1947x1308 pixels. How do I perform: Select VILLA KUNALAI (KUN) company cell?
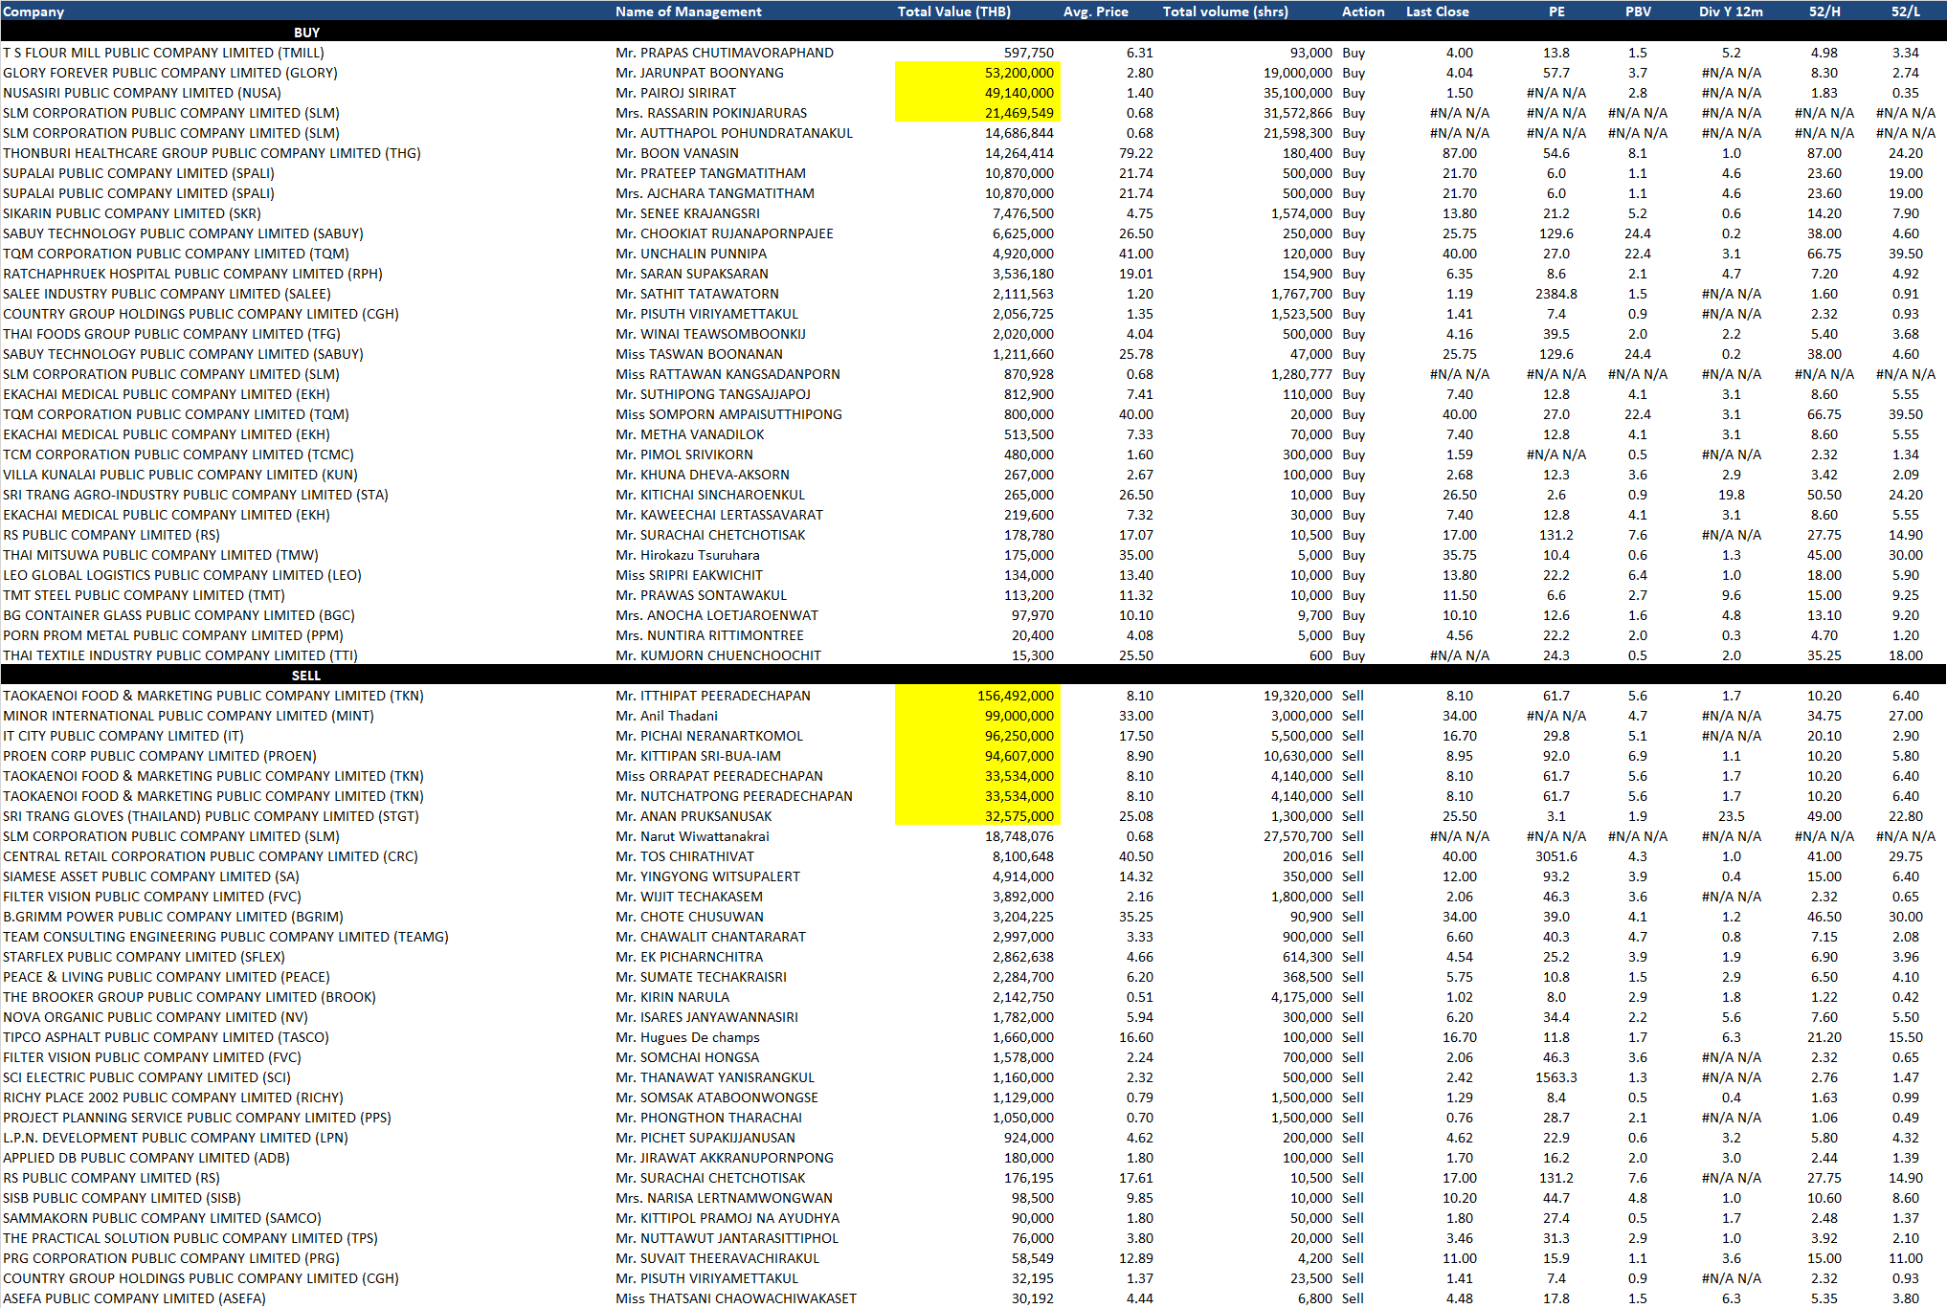pyautogui.click(x=180, y=475)
